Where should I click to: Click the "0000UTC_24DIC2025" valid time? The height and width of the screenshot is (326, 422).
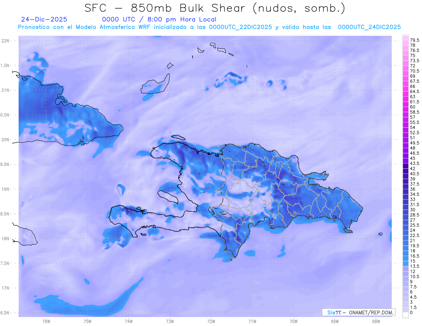[x=369, y=27]
